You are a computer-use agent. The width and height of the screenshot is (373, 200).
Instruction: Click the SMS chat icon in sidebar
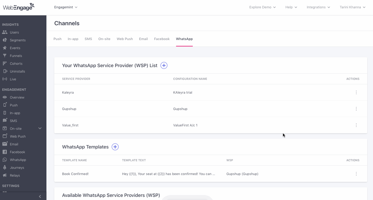pyautogui.click(x=5, y=120)
